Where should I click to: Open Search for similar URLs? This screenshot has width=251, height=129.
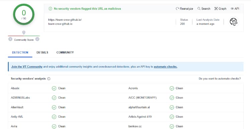(x=204, y=9)
